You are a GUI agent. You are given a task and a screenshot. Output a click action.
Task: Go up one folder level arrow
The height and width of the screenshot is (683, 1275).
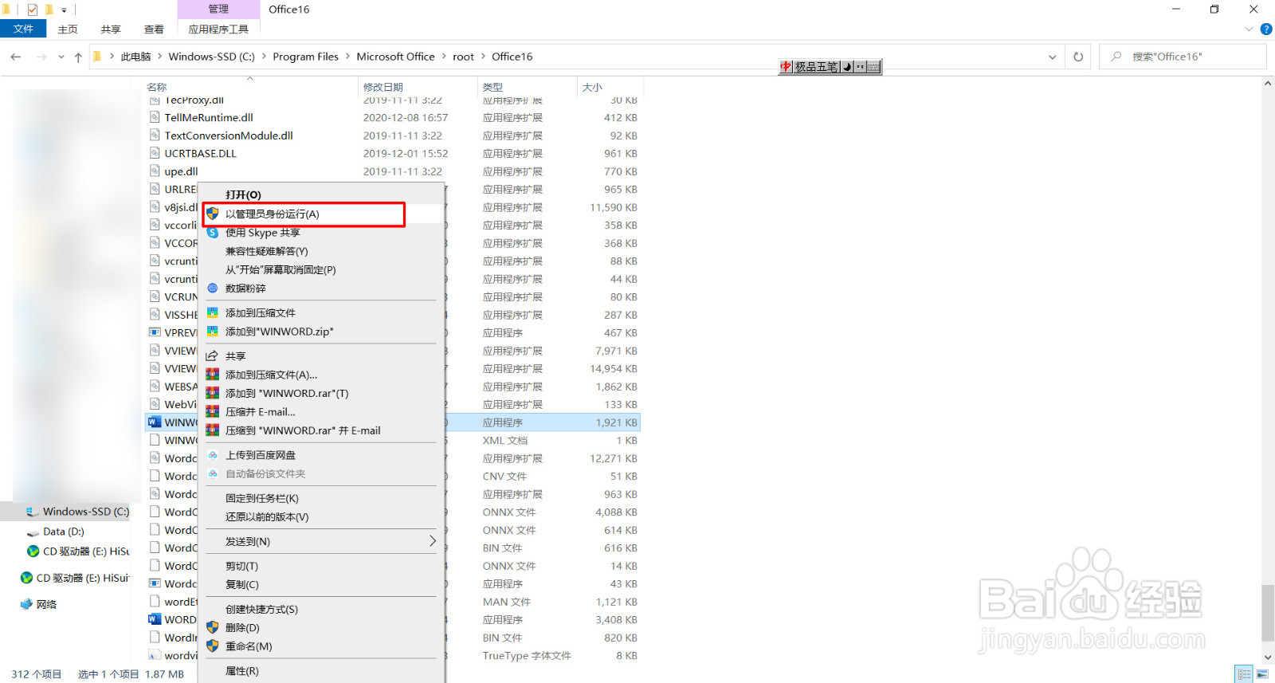coord(78,57)
